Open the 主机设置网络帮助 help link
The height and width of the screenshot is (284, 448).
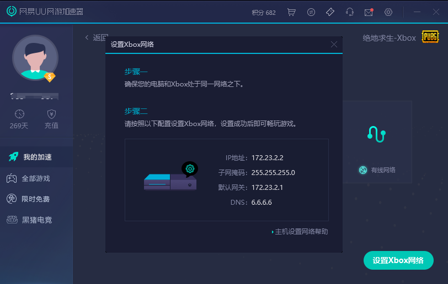pyautogui.click(x=301, y=232)
